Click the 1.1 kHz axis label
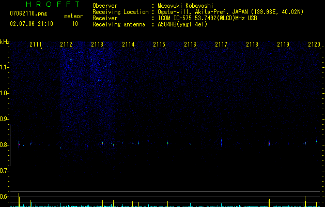This screenshot has height=207, width=325. coord(4,67)
